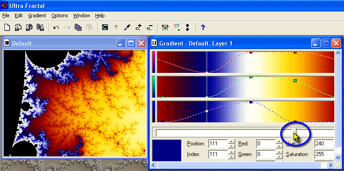Decrease the Green value with down arrow
The image size is (344, 171).
pyautogui.click(x=279, y=156)
